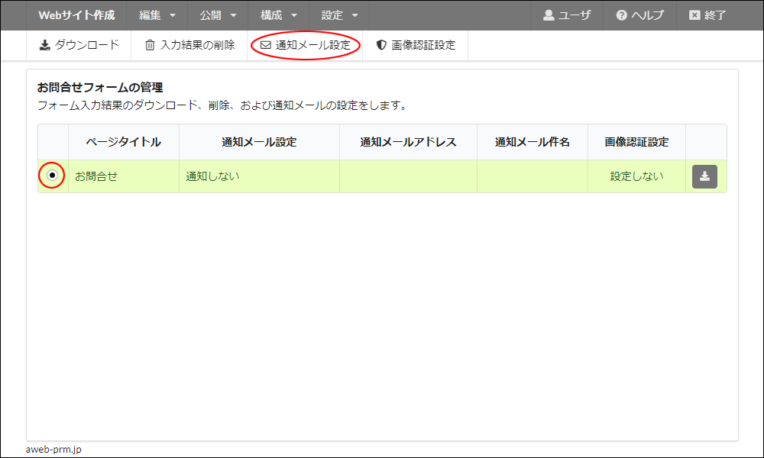Image resolution: width=764 pixels, height=458 pixels.
Task: Click the ページタイトル column header
Action: point(123,142)
